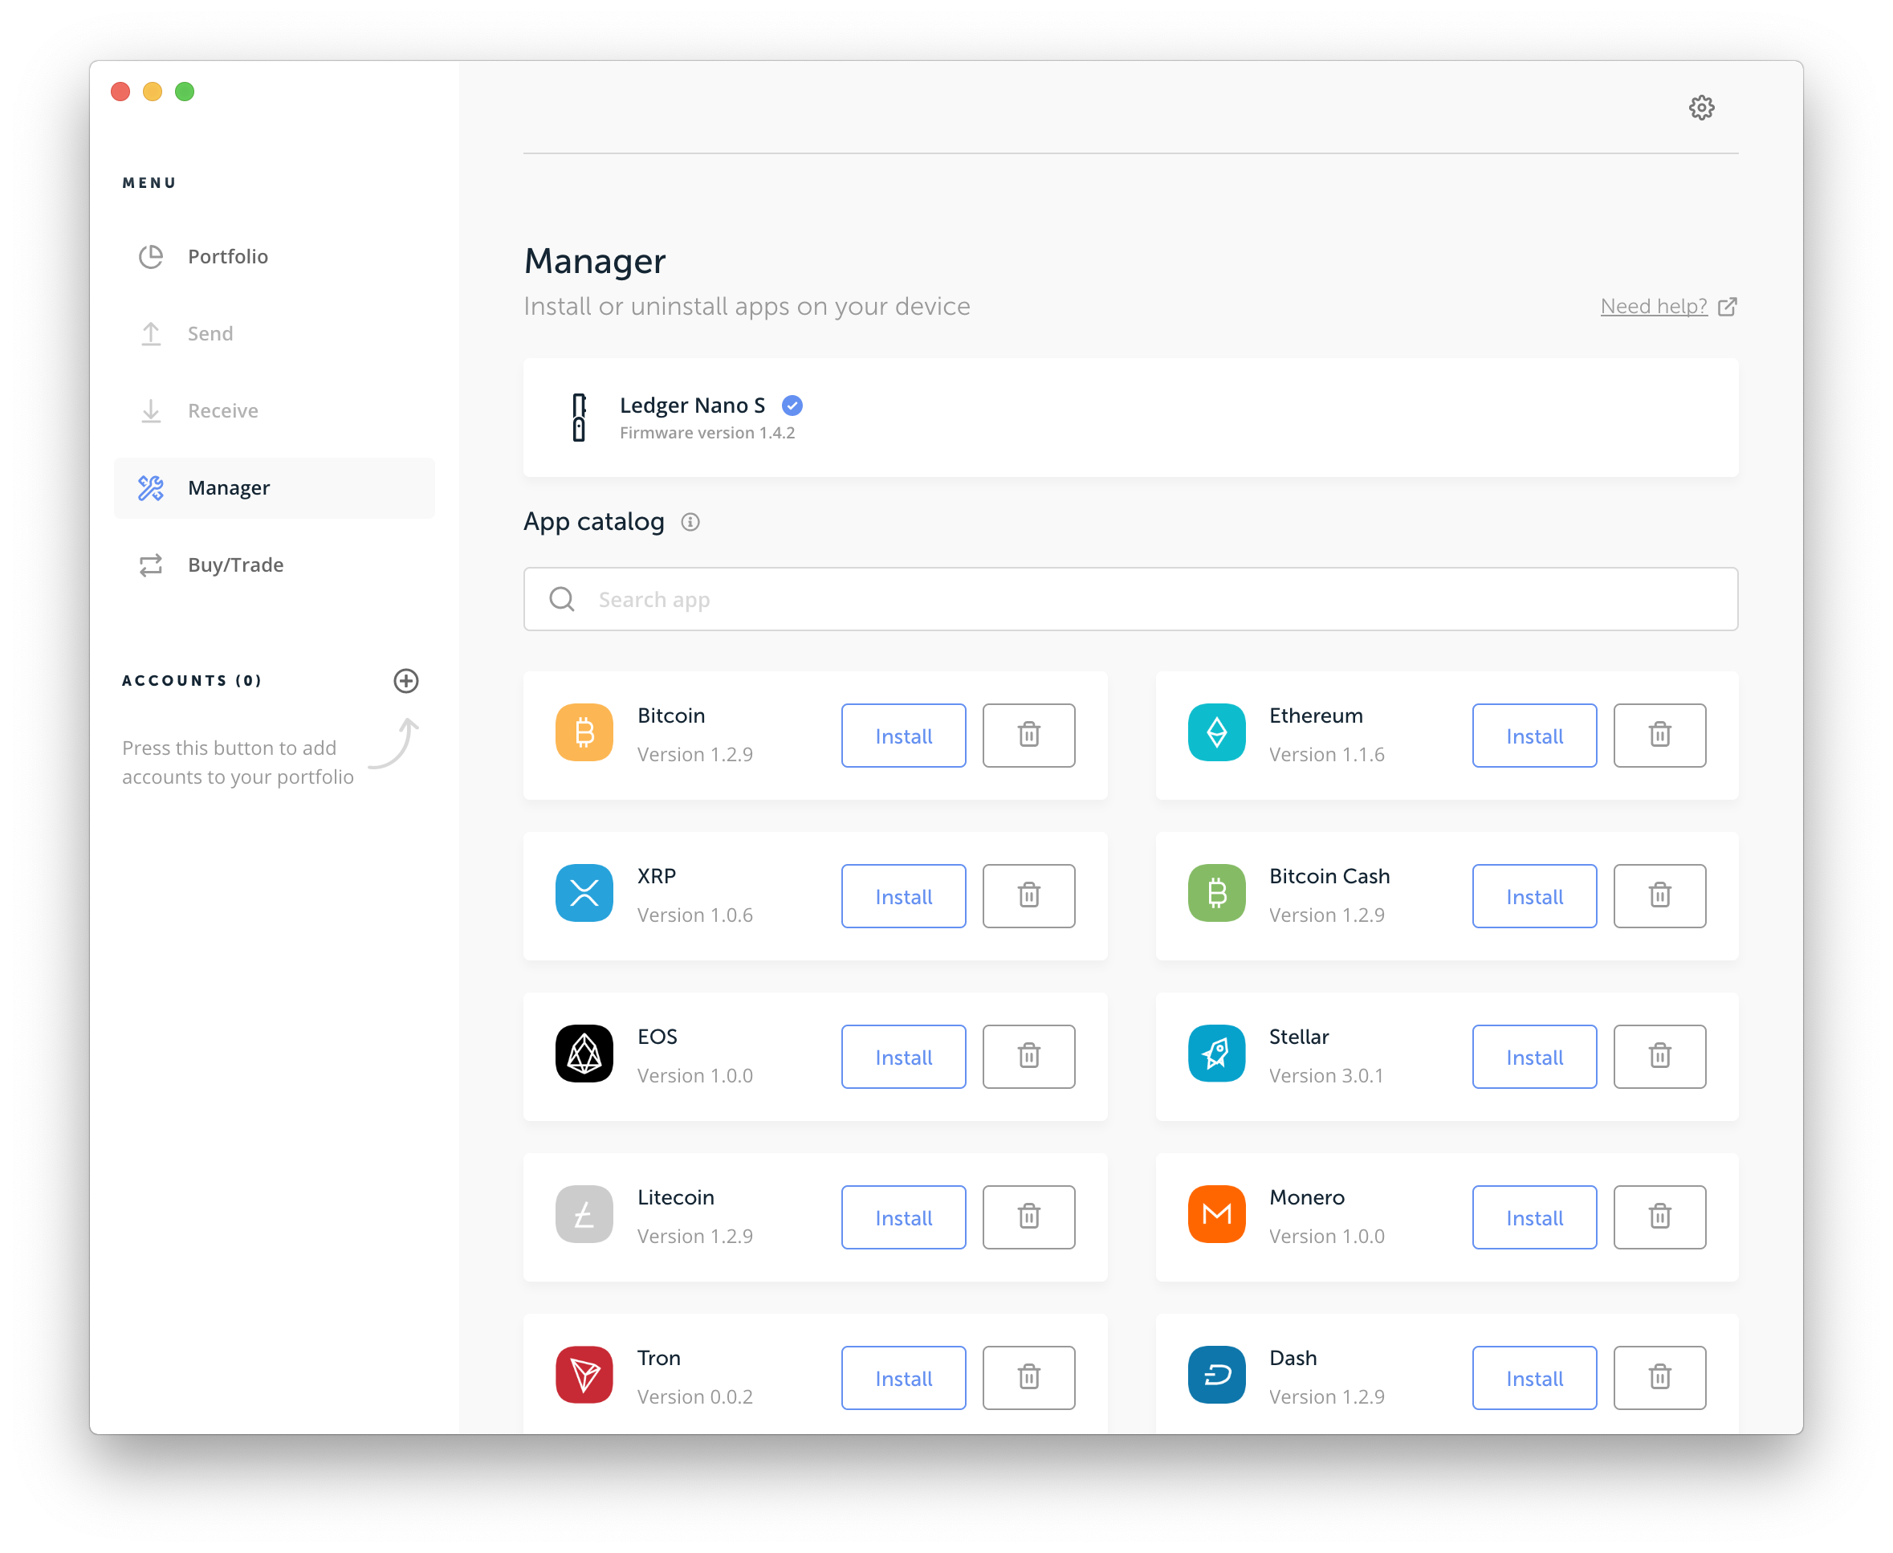Select Send in the sidebar menu
Image resolution: width=1893 pixels, height=1553 pixels.
tap(275, 334)
